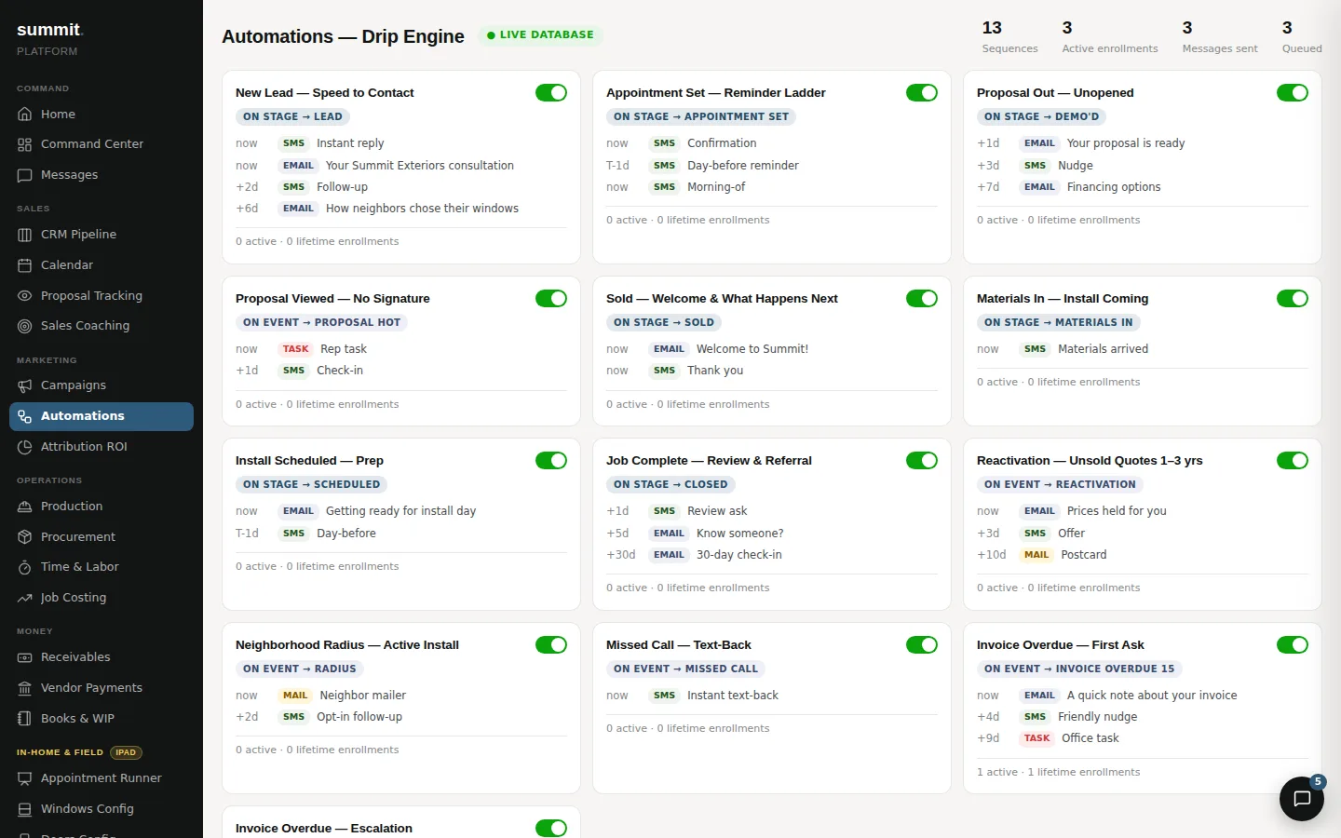Screen dimensions: 1341x838
Task: Click the 13 Sequences stat
Action: (x=1009, y=37)
